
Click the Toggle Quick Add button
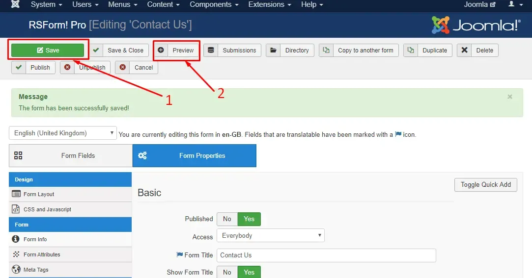coord(485,184)
